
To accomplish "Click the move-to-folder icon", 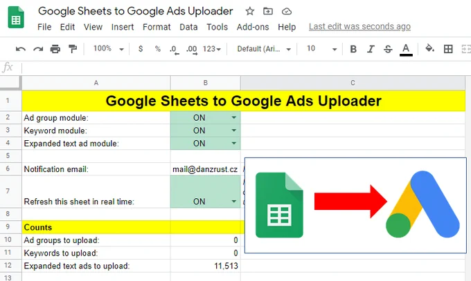I will click(x=267, y=11).
